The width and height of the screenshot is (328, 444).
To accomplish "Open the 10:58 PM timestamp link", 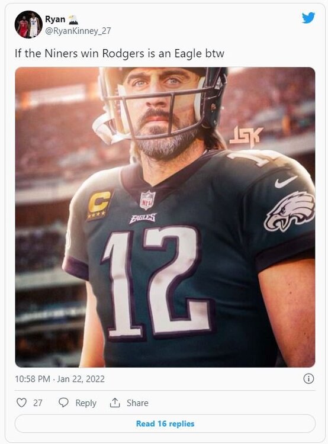I will click(33, 379).
